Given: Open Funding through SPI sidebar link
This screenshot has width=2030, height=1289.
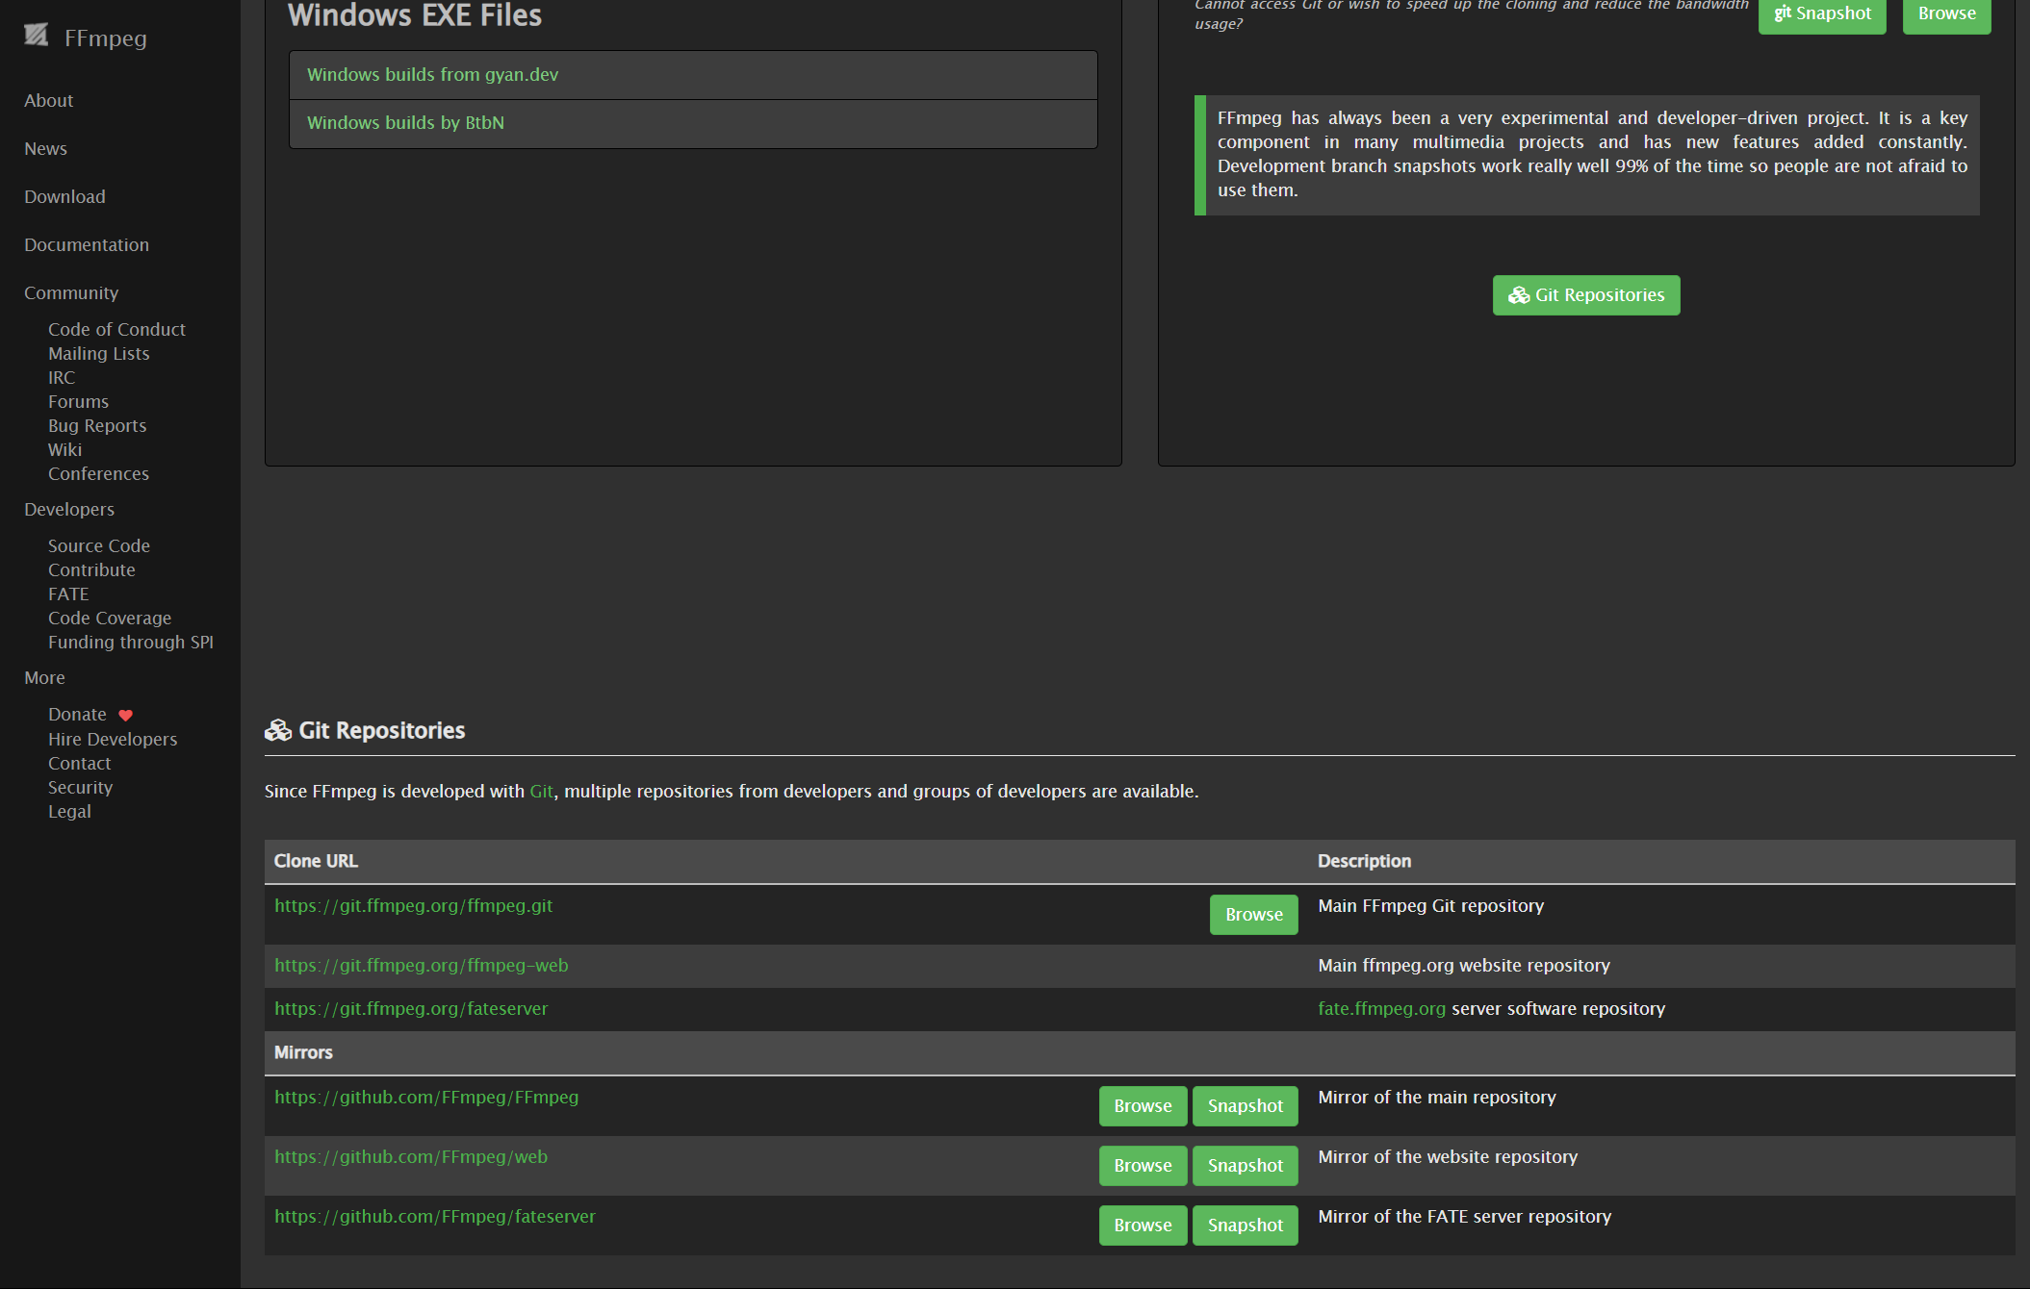Looking at the screenshot, I should (x=131, y=642).
